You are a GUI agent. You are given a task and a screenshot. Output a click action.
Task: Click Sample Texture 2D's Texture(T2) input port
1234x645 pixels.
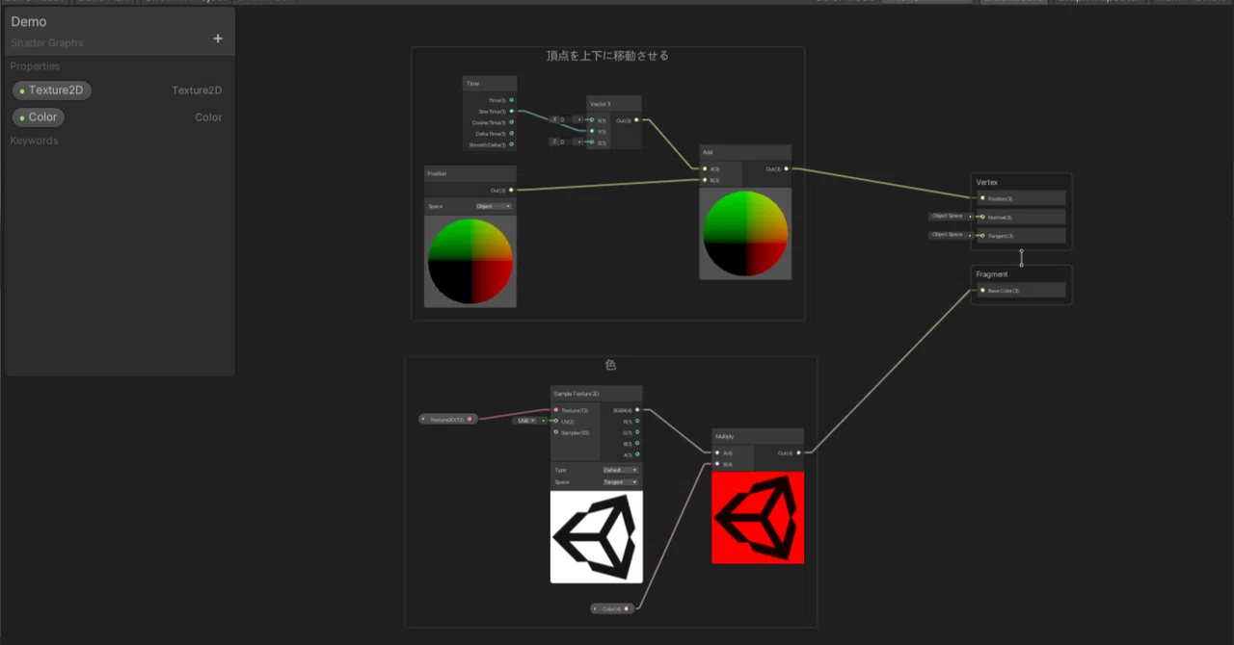(556, 410)
